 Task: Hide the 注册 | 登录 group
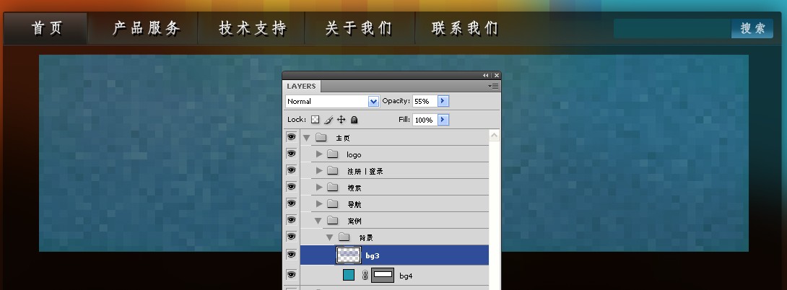pyautogui.click(x=292, y=170)
